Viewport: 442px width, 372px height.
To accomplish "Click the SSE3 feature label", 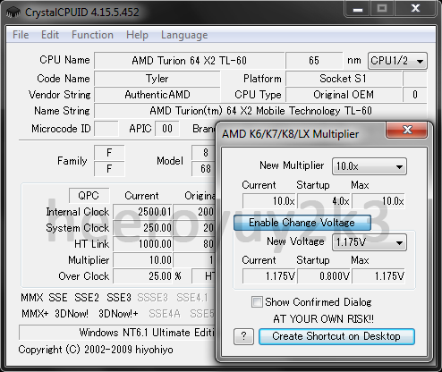I will coord(119,298).
